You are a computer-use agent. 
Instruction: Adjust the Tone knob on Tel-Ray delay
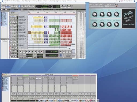[102, 14]
